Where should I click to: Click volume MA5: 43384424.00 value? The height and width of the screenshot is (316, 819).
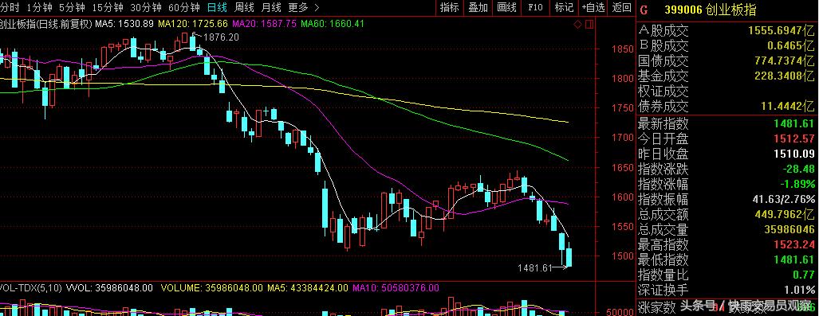tap(307, 287)
